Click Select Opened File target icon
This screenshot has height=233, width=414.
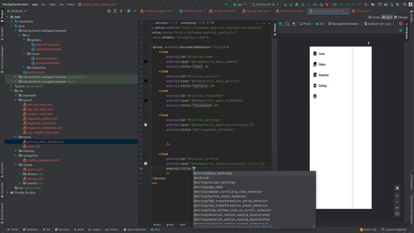[x=109, y=11]
